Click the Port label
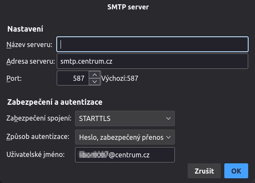Image resolution: width=255 pixels, height=183 pixels. (x=14, y=78)
